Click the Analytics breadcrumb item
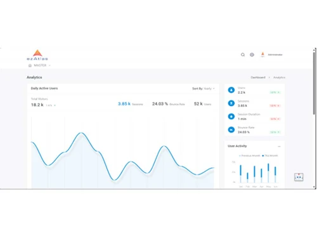The width and height of the screenshot is (317, 238). pyautogui.click(x=279, y=77)
